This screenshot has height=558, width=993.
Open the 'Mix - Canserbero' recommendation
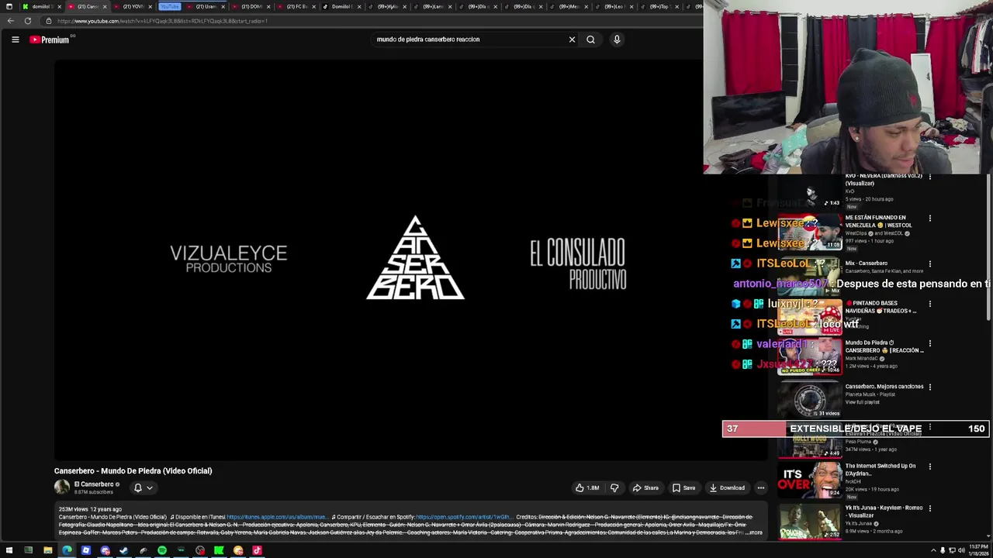point(866,263)
